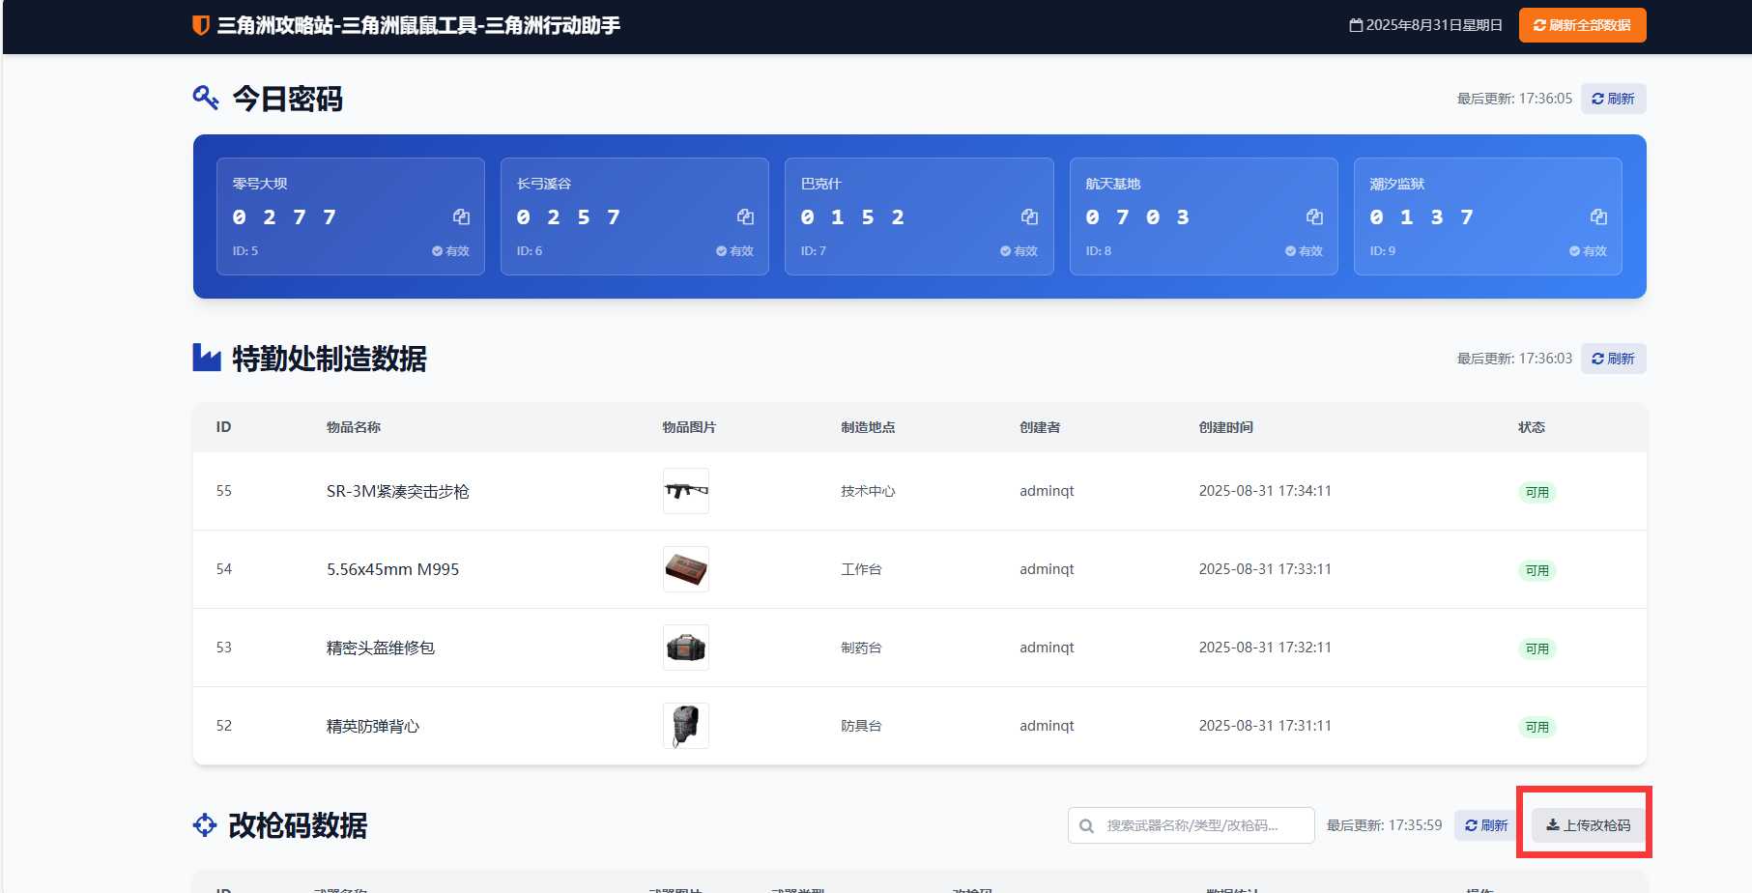Refresh the 特勤处制造数据 section
The image size is (1752, 893).
coord(1613,359)
